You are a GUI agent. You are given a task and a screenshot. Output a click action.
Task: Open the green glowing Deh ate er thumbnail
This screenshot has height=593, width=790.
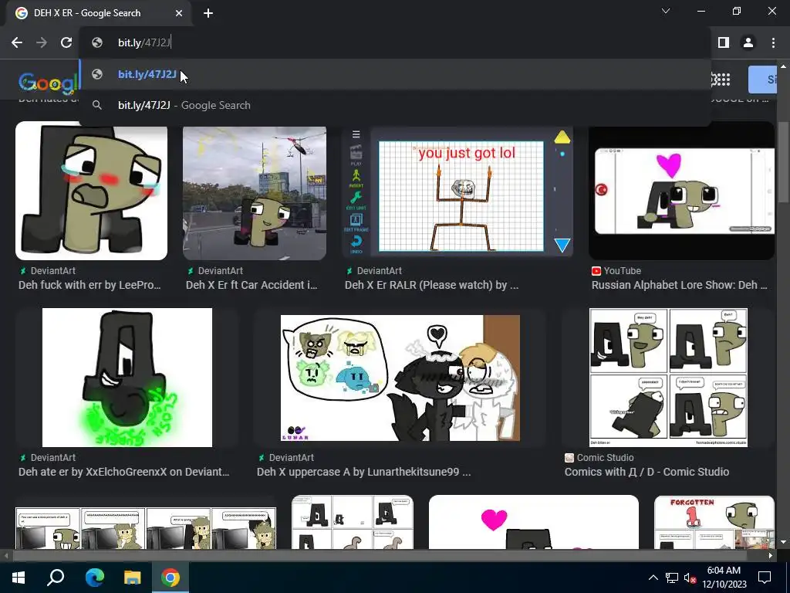(x=127, y=377)
